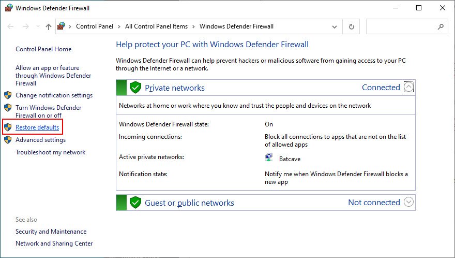Click the shield icon beside Restore defaults
This screenshot has width=455, height=258.
point(8,127)
